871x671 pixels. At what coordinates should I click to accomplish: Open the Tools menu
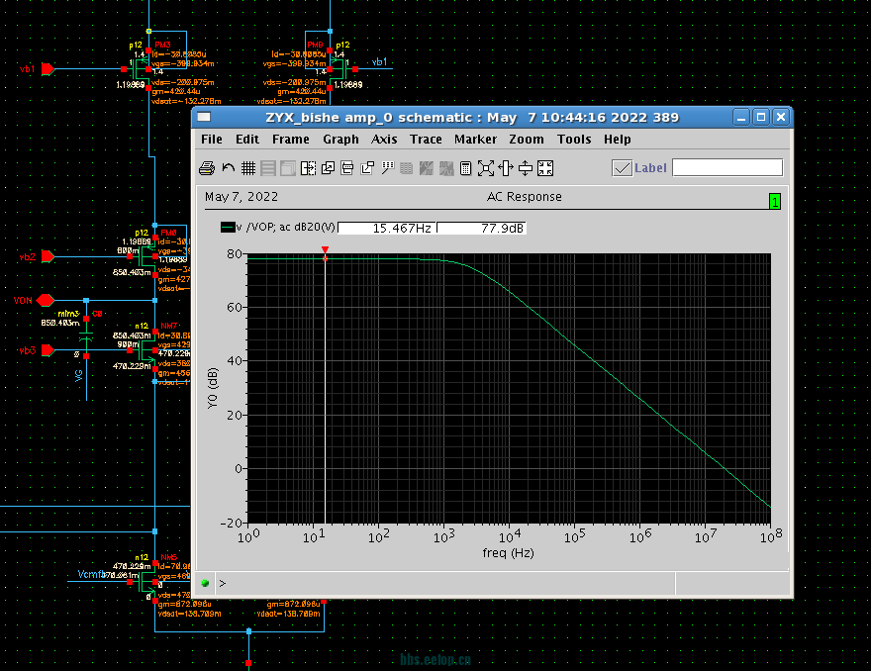click(574, 140)
